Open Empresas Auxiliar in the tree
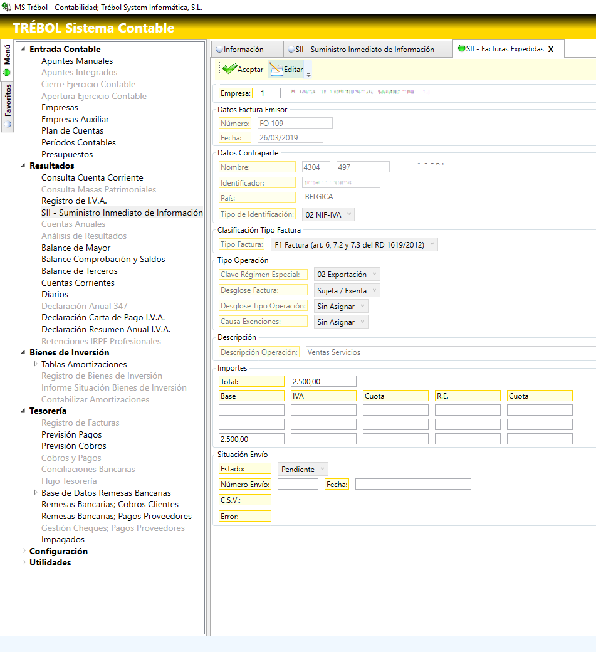 [x=75, y=119]
